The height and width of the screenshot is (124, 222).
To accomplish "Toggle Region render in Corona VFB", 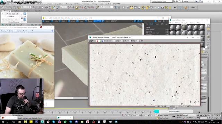I will [x=97, y=21].
